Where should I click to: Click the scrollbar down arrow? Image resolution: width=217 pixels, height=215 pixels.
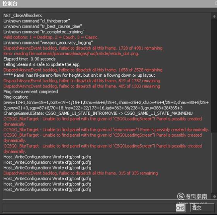click(x=214, y=197)
